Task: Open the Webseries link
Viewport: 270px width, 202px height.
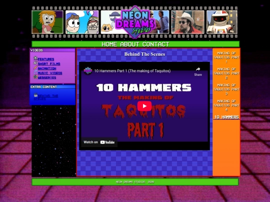Action: tap(47, 78)
